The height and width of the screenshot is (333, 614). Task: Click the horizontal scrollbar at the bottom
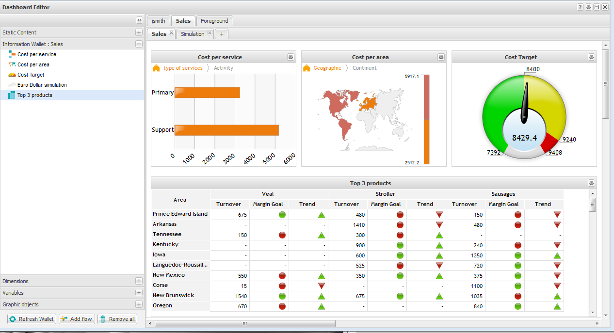point(245,323)
